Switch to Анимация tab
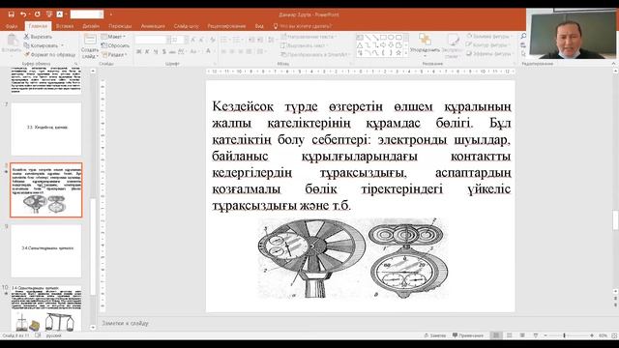 [153, 26]
